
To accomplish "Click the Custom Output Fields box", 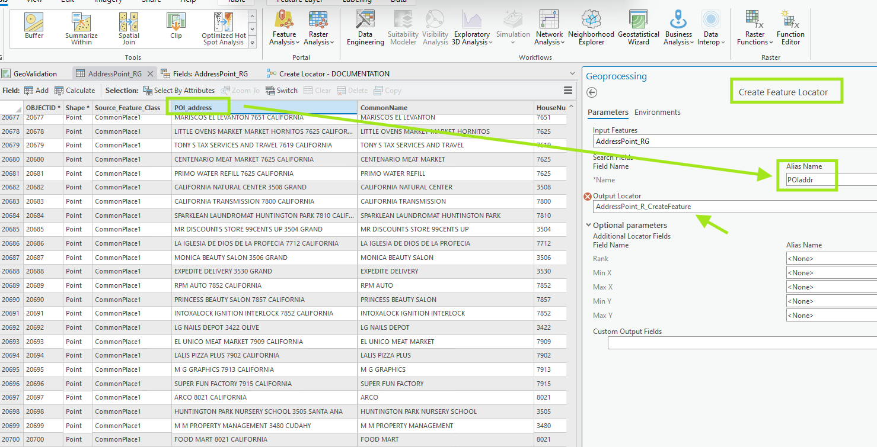I will point(742,343).
